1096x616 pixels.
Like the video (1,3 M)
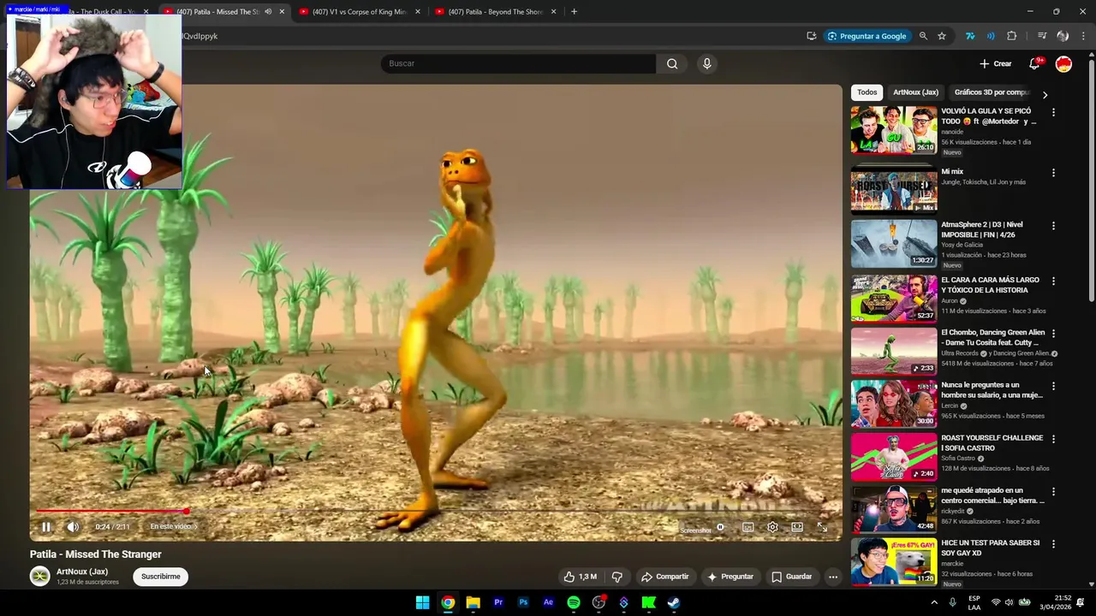click(x=580, y=577)
